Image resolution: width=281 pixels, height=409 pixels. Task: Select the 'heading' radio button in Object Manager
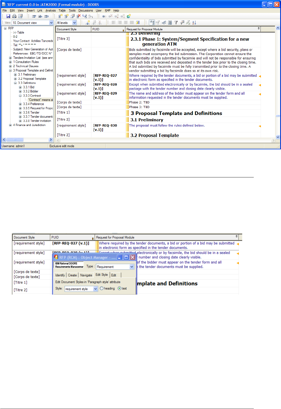click(102, 288)
